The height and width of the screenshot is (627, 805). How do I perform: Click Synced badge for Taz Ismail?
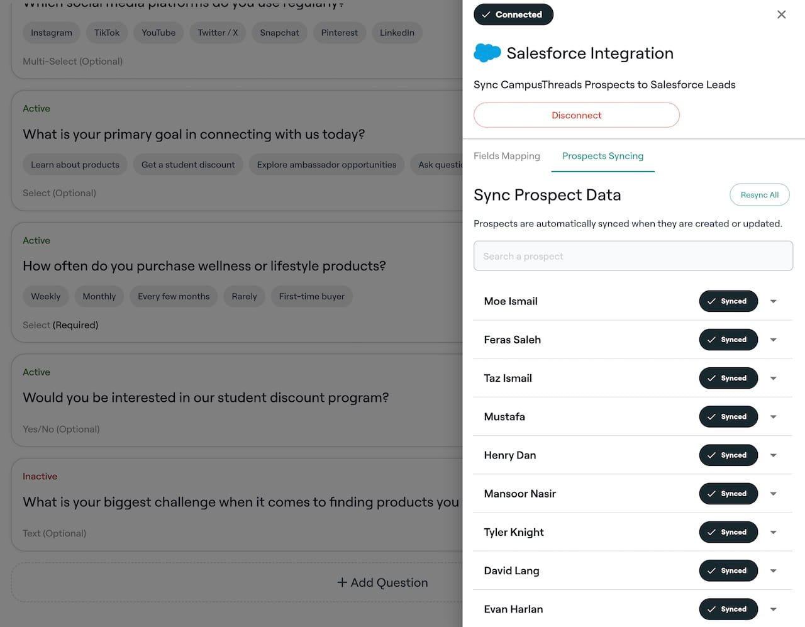coord(728,378)
